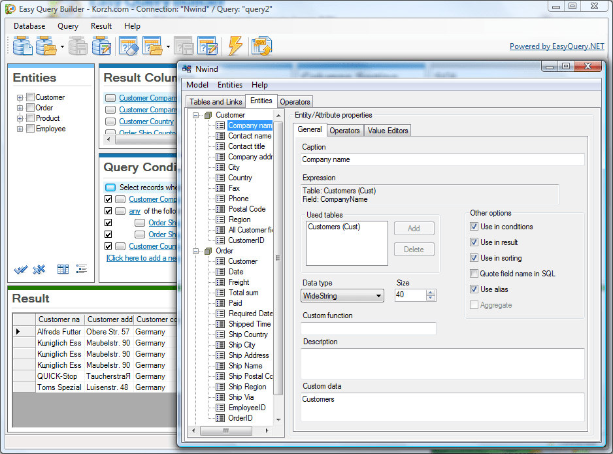The height and width of the screenshot is (454, 613).
Task: Open a saved query using the query-folder icon
Action: 152,46
